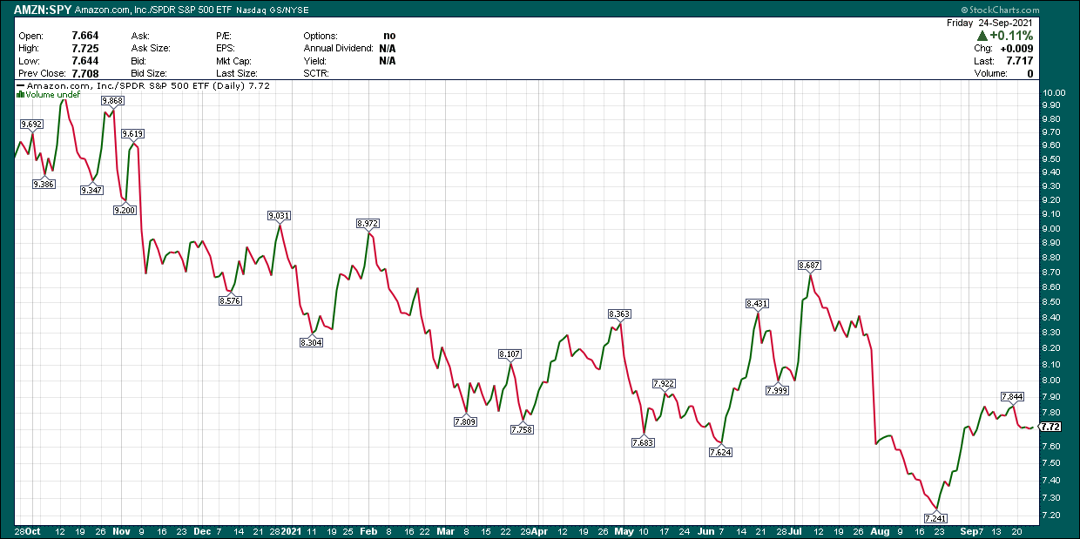The width and height of the screenshot is (1080, 539).
Task: Click the Friday 24-Sep-2021 date stamp
Action: [x=989, y=23]
